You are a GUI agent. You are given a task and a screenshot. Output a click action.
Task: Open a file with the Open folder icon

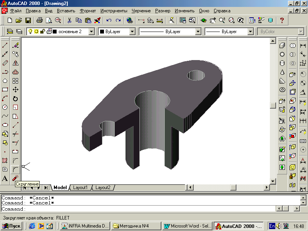(18, 20)
